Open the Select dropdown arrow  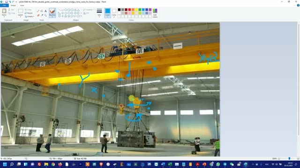pos(21,17)
